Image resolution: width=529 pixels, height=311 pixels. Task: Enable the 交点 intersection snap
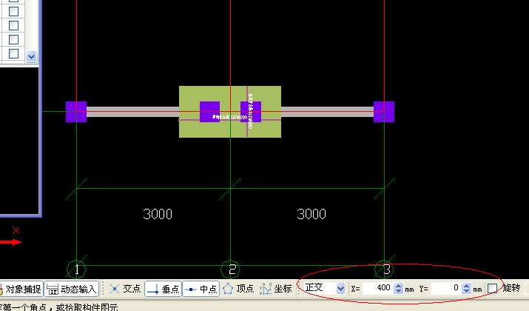[125, 289]
